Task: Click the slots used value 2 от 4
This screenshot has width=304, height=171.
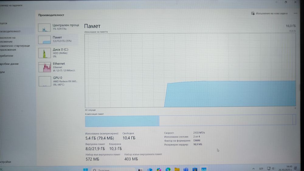Action: (196, 136)
